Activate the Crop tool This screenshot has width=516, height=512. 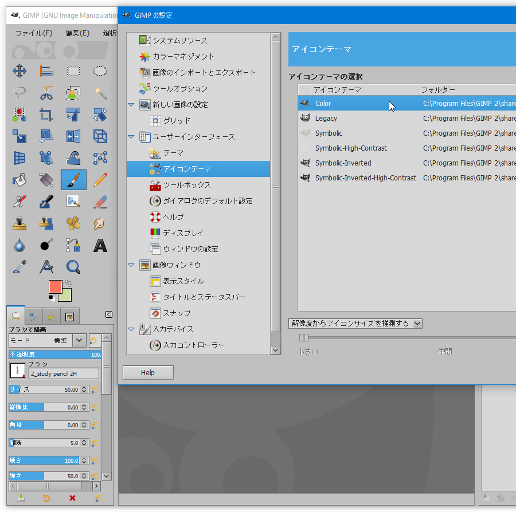pos(46,115)
